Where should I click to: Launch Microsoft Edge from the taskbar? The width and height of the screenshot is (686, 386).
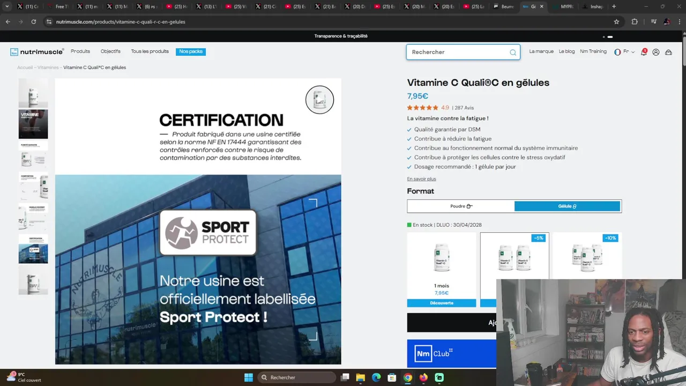(x=376, y=377)
